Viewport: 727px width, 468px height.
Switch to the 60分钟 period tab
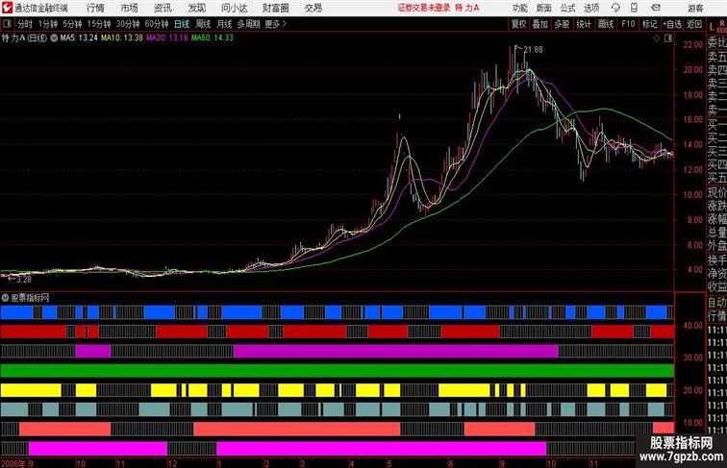pyautogui.click(x=157, y=24)
